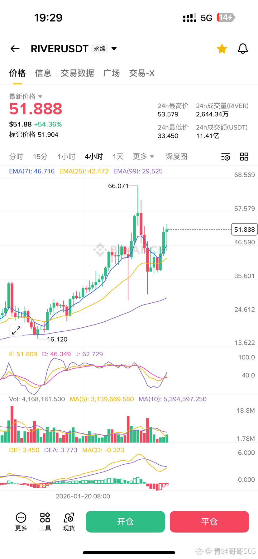Toggle the yellow favorite star
258x559 pixels.
(222, 49)
